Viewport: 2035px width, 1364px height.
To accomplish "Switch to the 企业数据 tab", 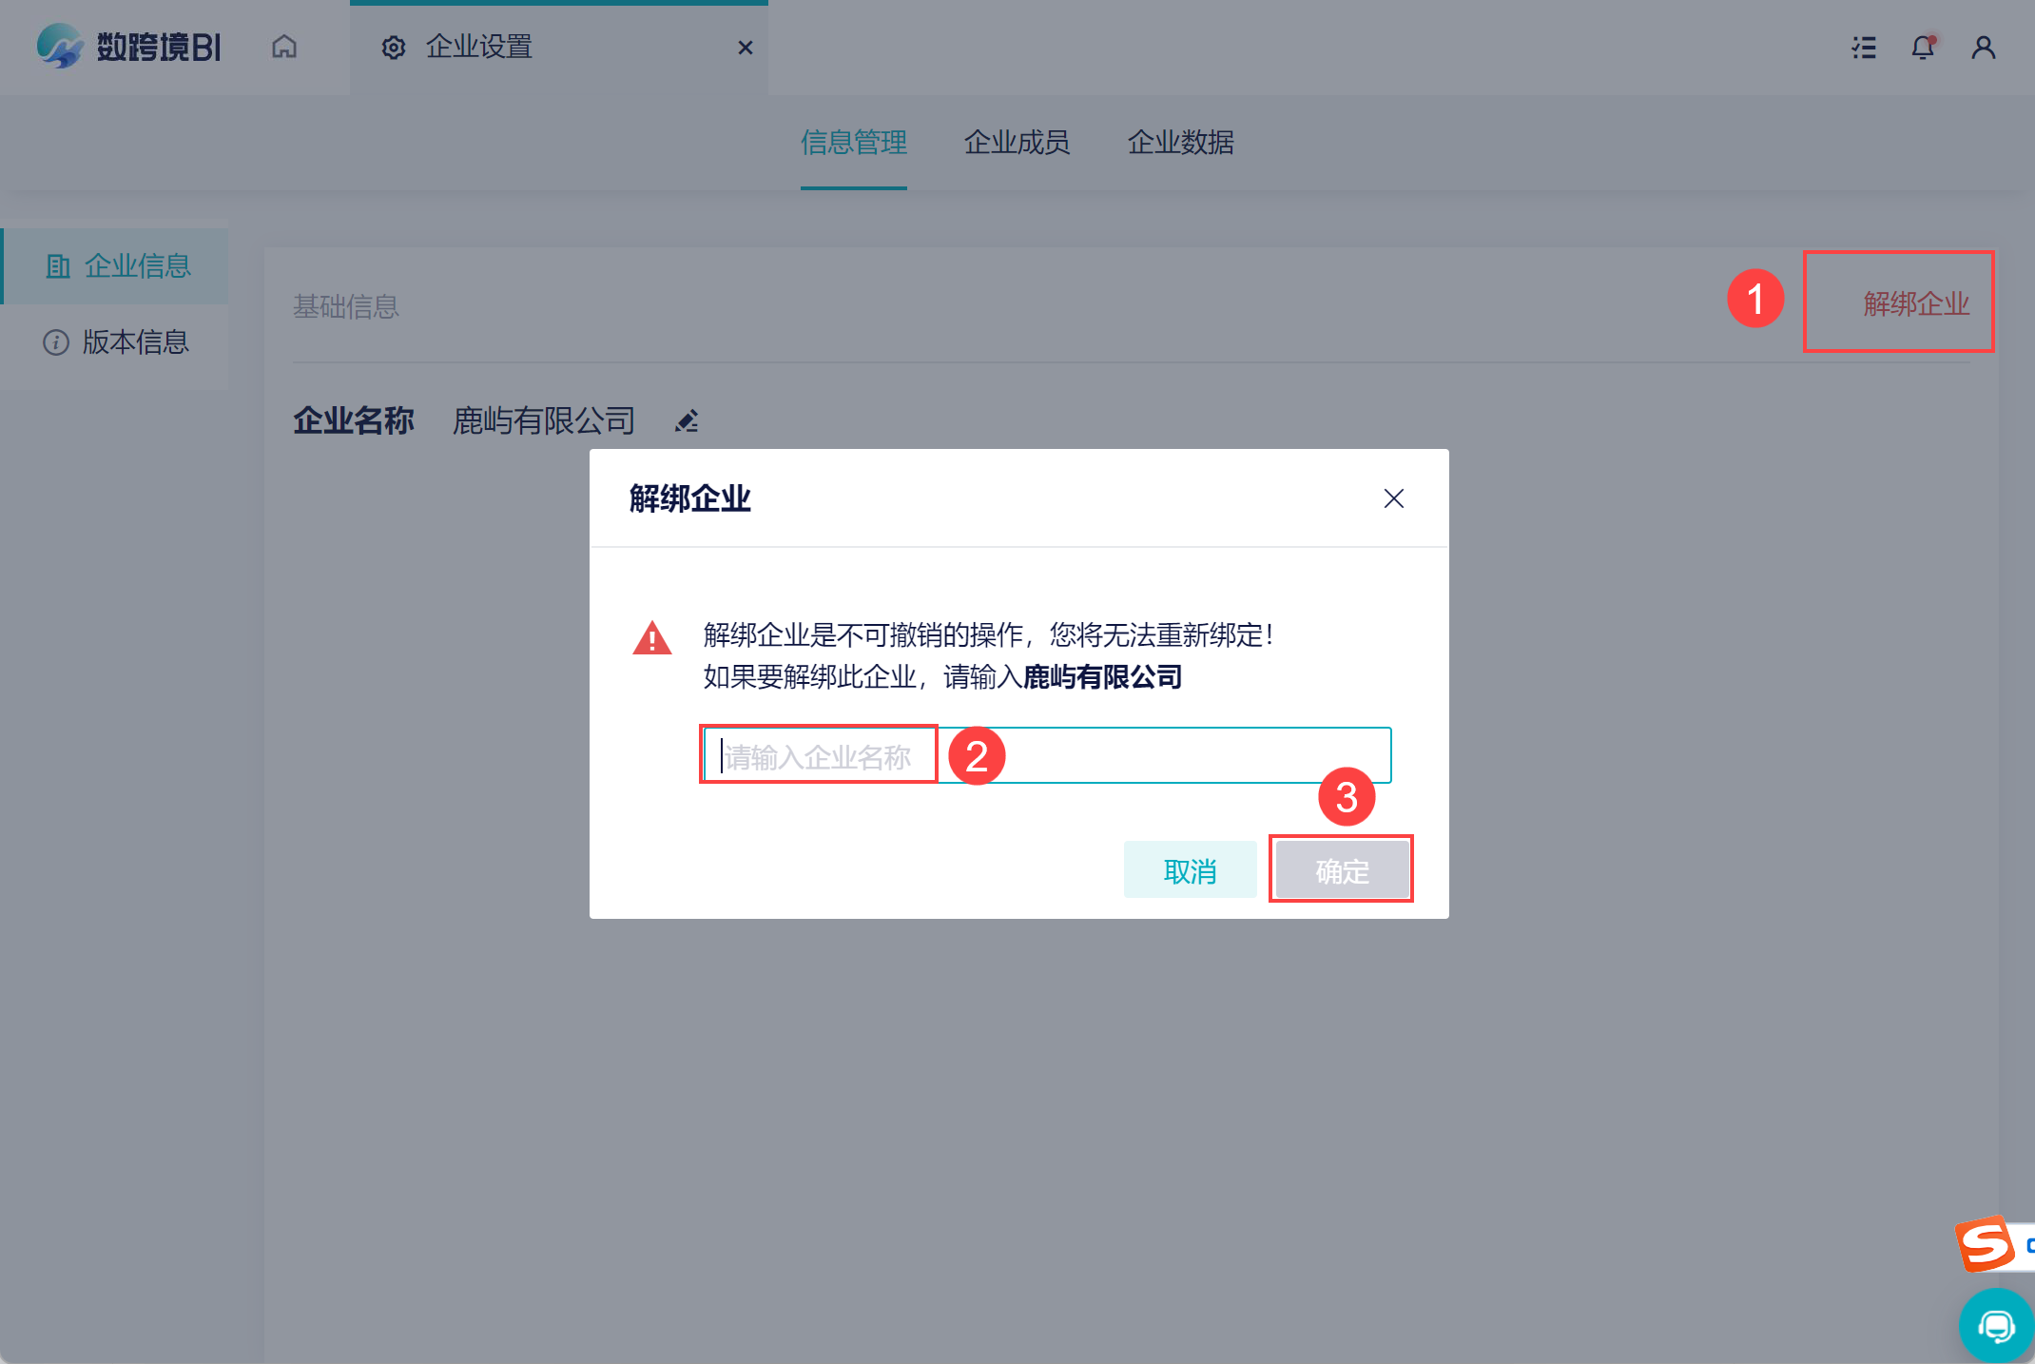I will [1180, 143].
